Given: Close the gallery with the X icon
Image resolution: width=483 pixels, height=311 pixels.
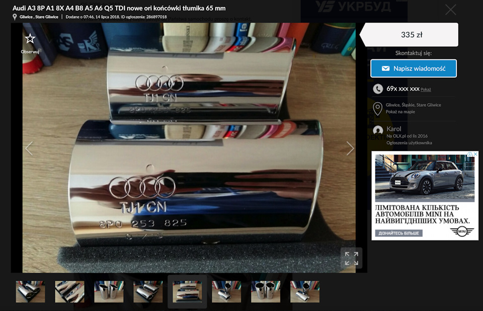Looking at the screenshot, I should coord(450,10).
